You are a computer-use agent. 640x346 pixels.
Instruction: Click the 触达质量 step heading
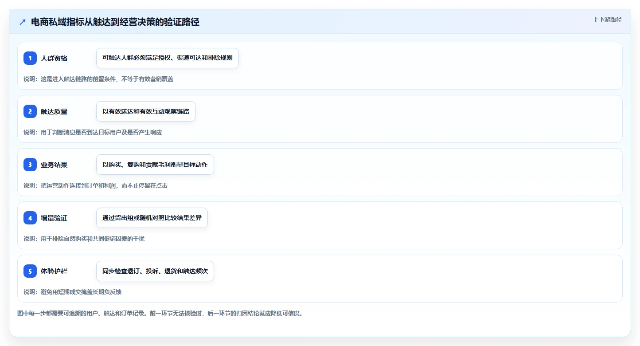[x=54, y=111]
